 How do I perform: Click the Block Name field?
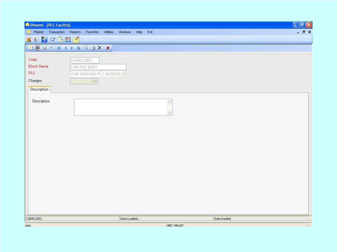click(98, 67)
